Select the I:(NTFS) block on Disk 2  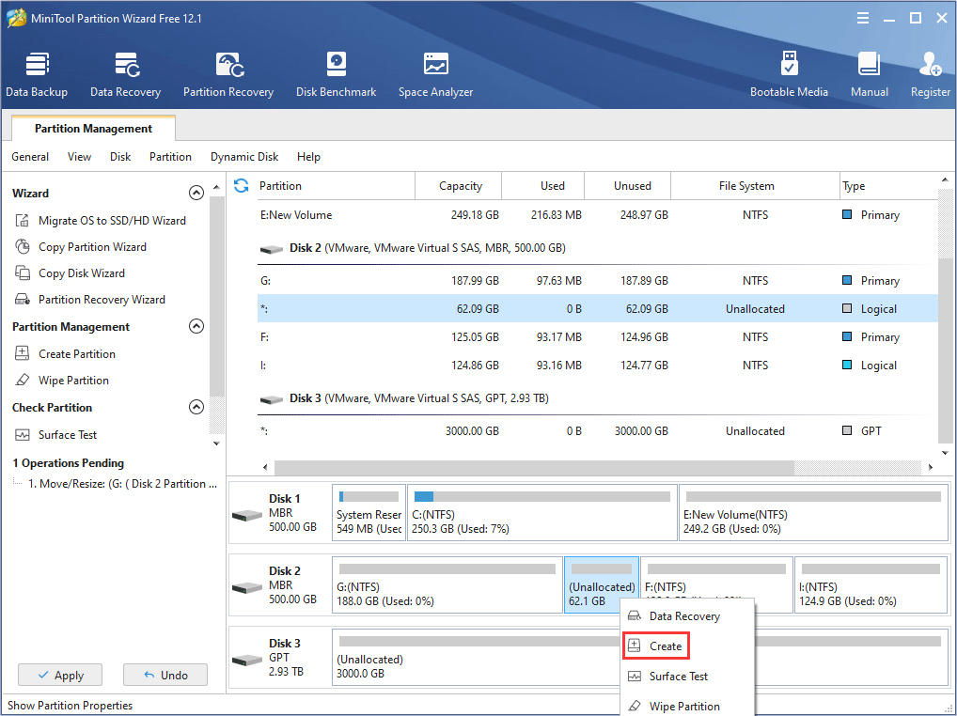[871, 584]
